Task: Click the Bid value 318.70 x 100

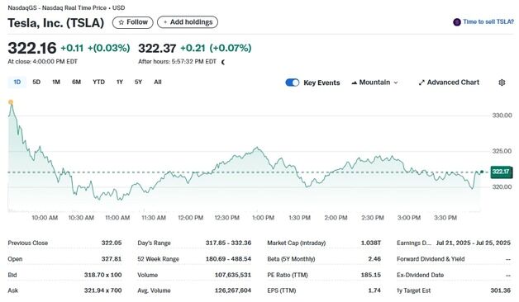Action: click(x=103, y=275)
